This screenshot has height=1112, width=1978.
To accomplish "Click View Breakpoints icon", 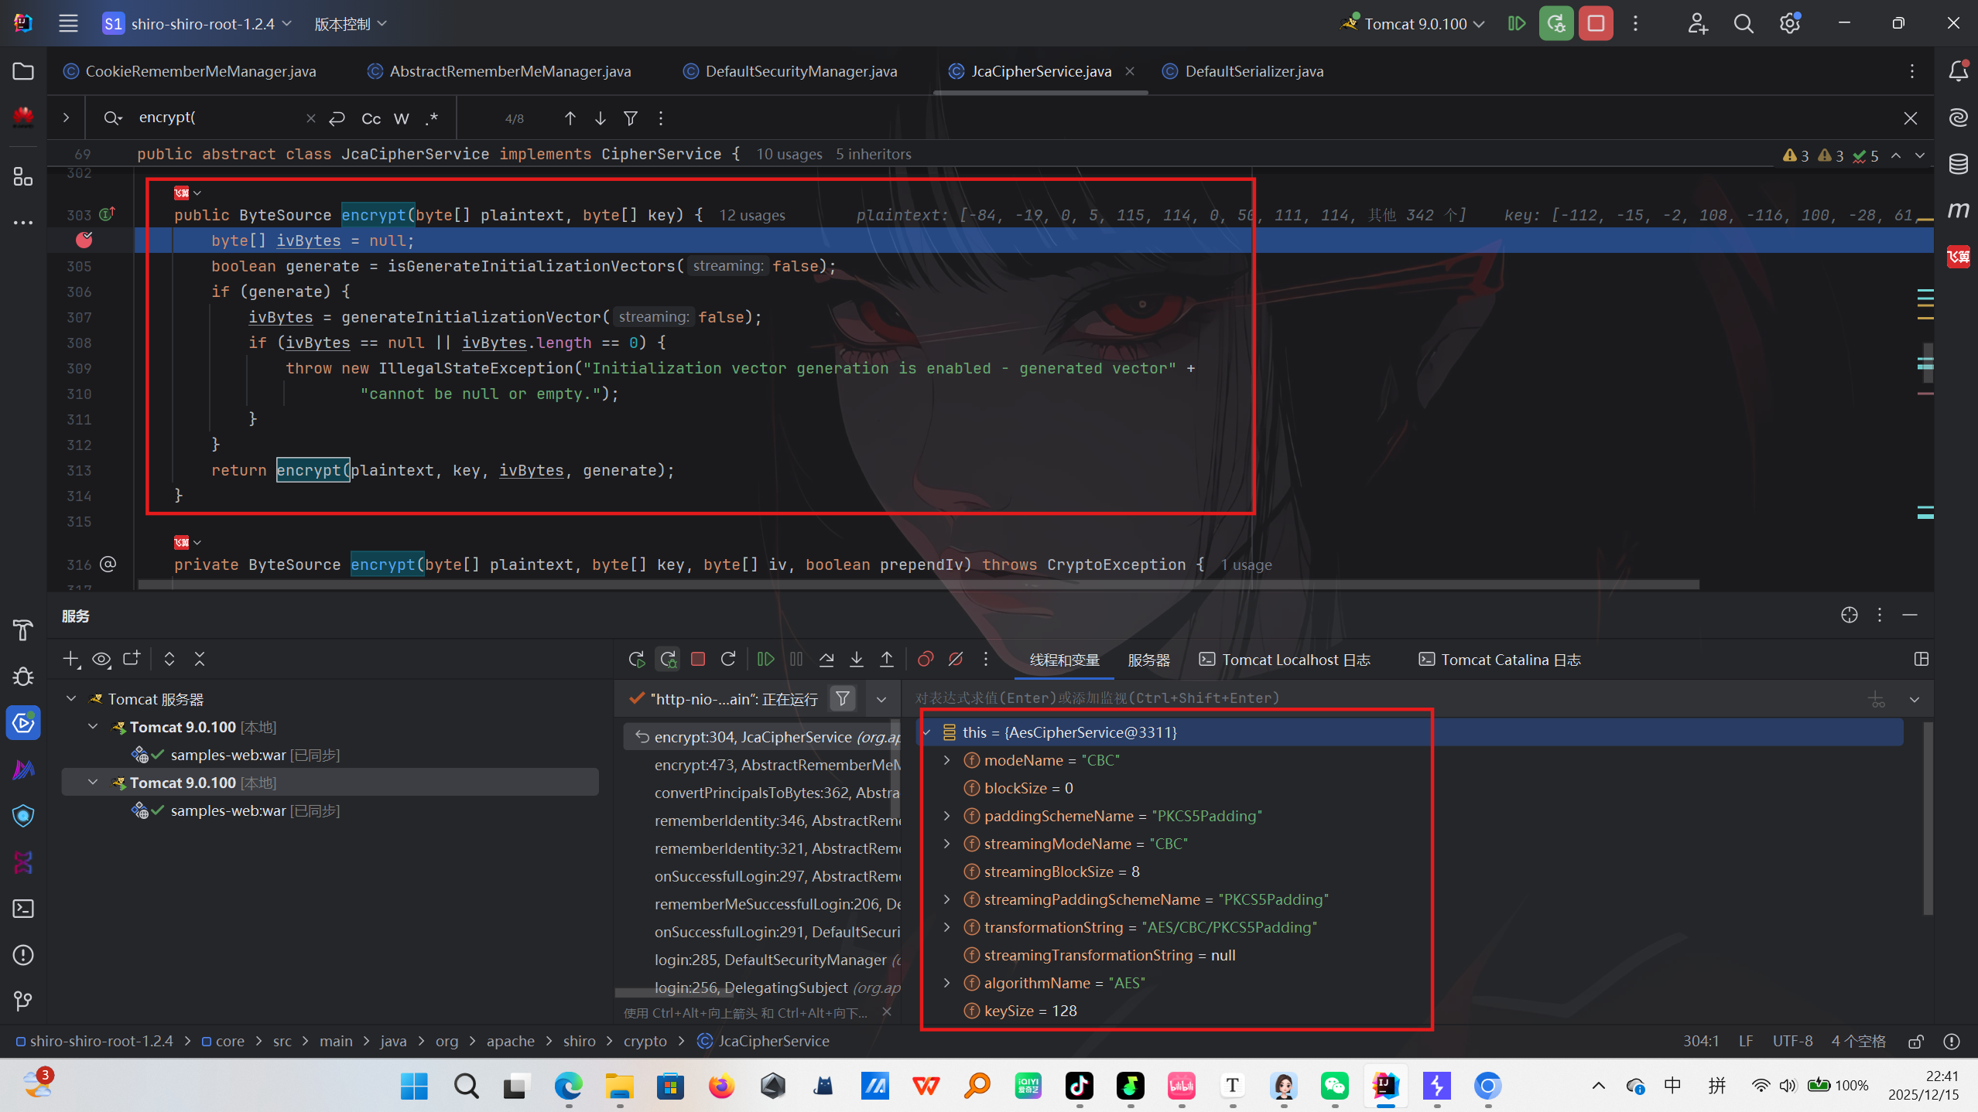I will tap(925, 660).
